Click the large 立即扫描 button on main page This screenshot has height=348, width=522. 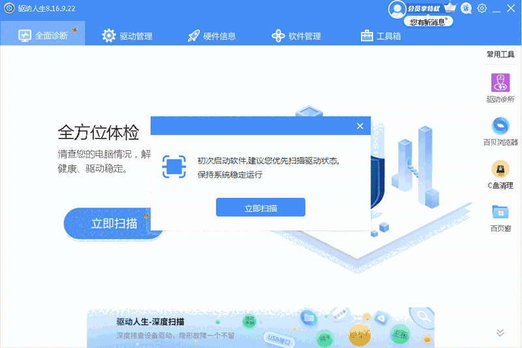pyautogui.click(x=107, y=223)
